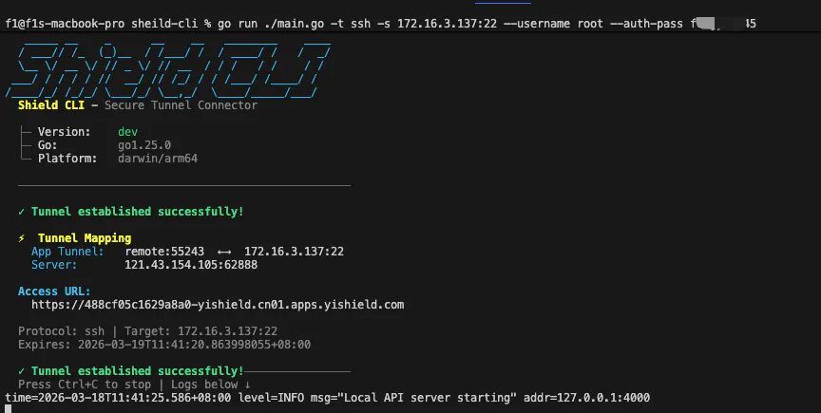Click the 'go run ./main.go' command text
This screenshot has height=413, width=821.
click(271, 24)
